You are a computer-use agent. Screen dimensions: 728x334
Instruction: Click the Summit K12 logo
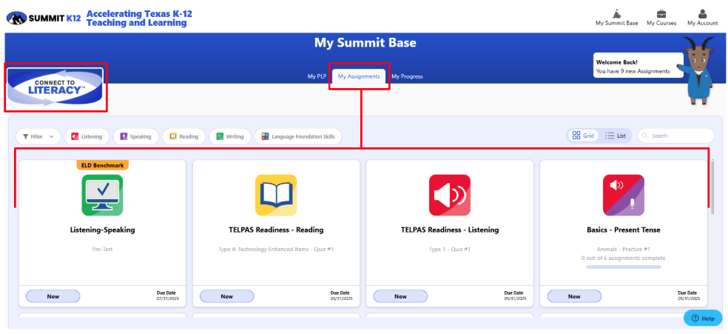pyautogui.click(x=44, y=18)
